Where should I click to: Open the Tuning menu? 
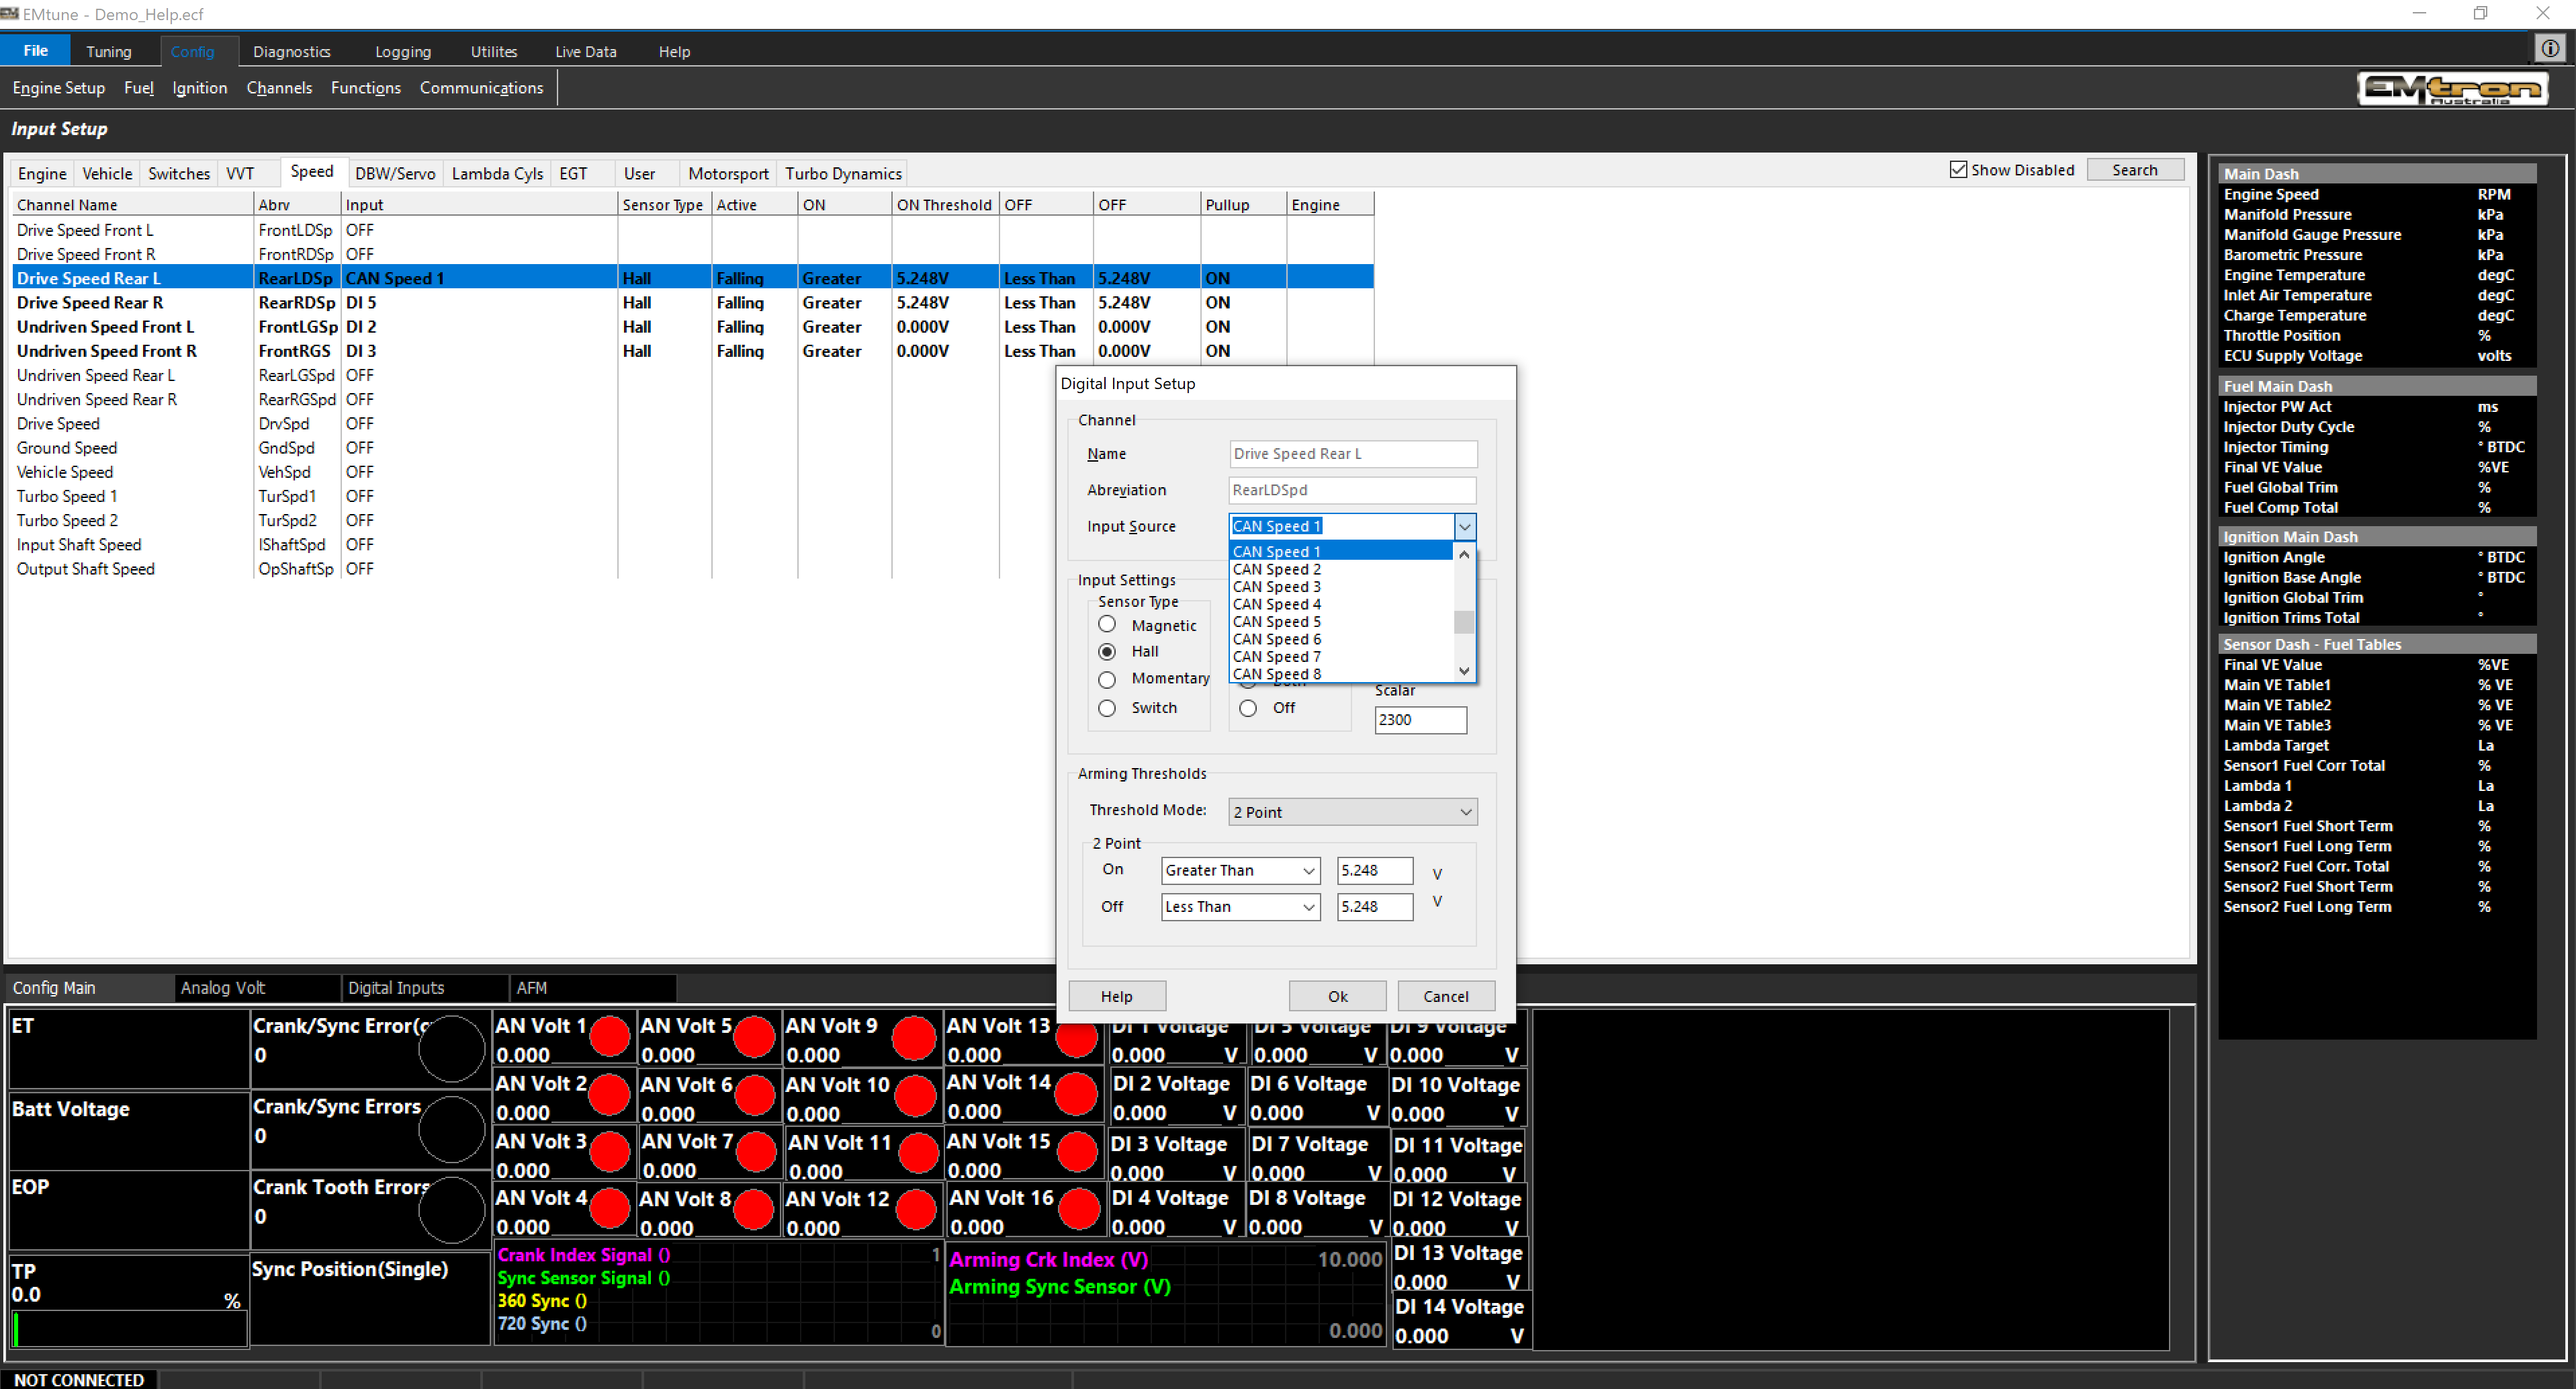(x=108, y=51)
